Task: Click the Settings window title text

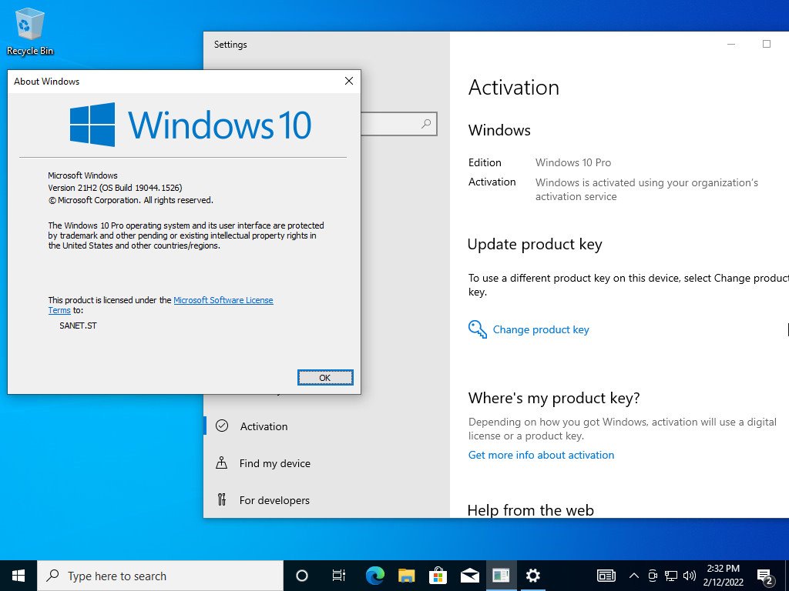Action: click(x=230, y=44)
